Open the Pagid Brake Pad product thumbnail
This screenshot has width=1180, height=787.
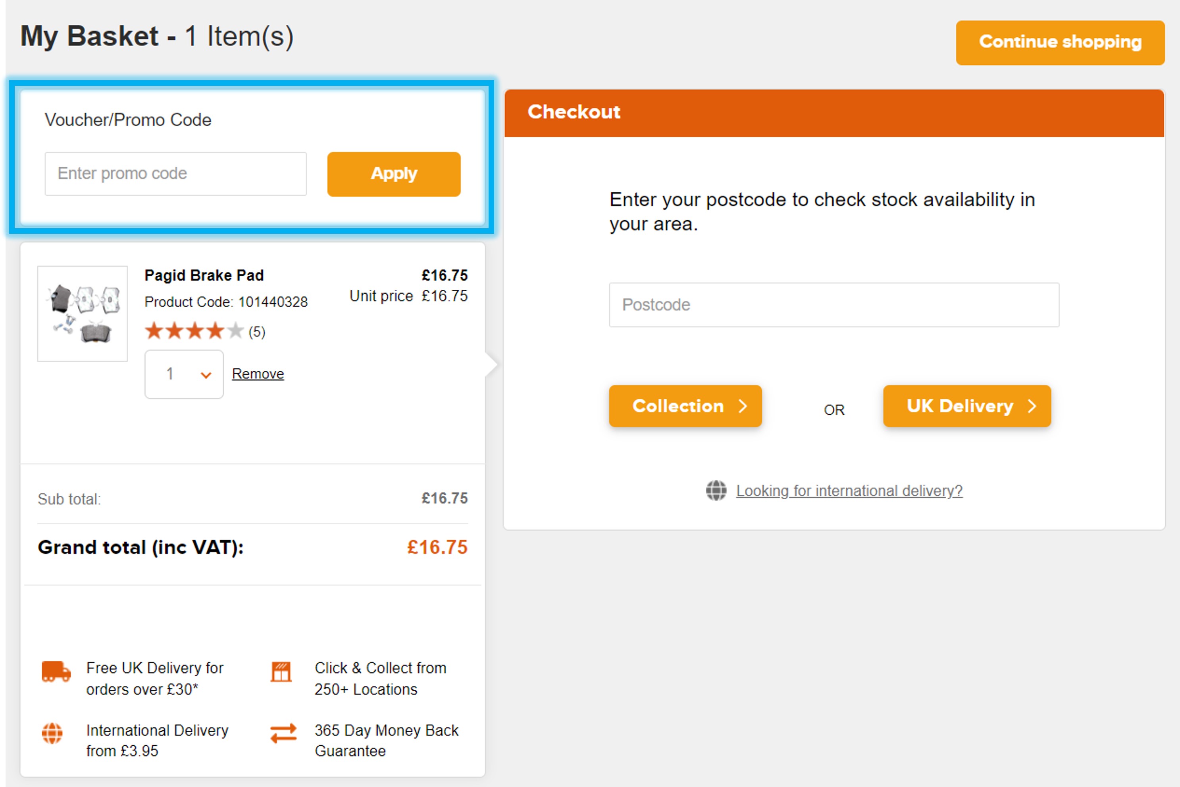click(82, 314)
